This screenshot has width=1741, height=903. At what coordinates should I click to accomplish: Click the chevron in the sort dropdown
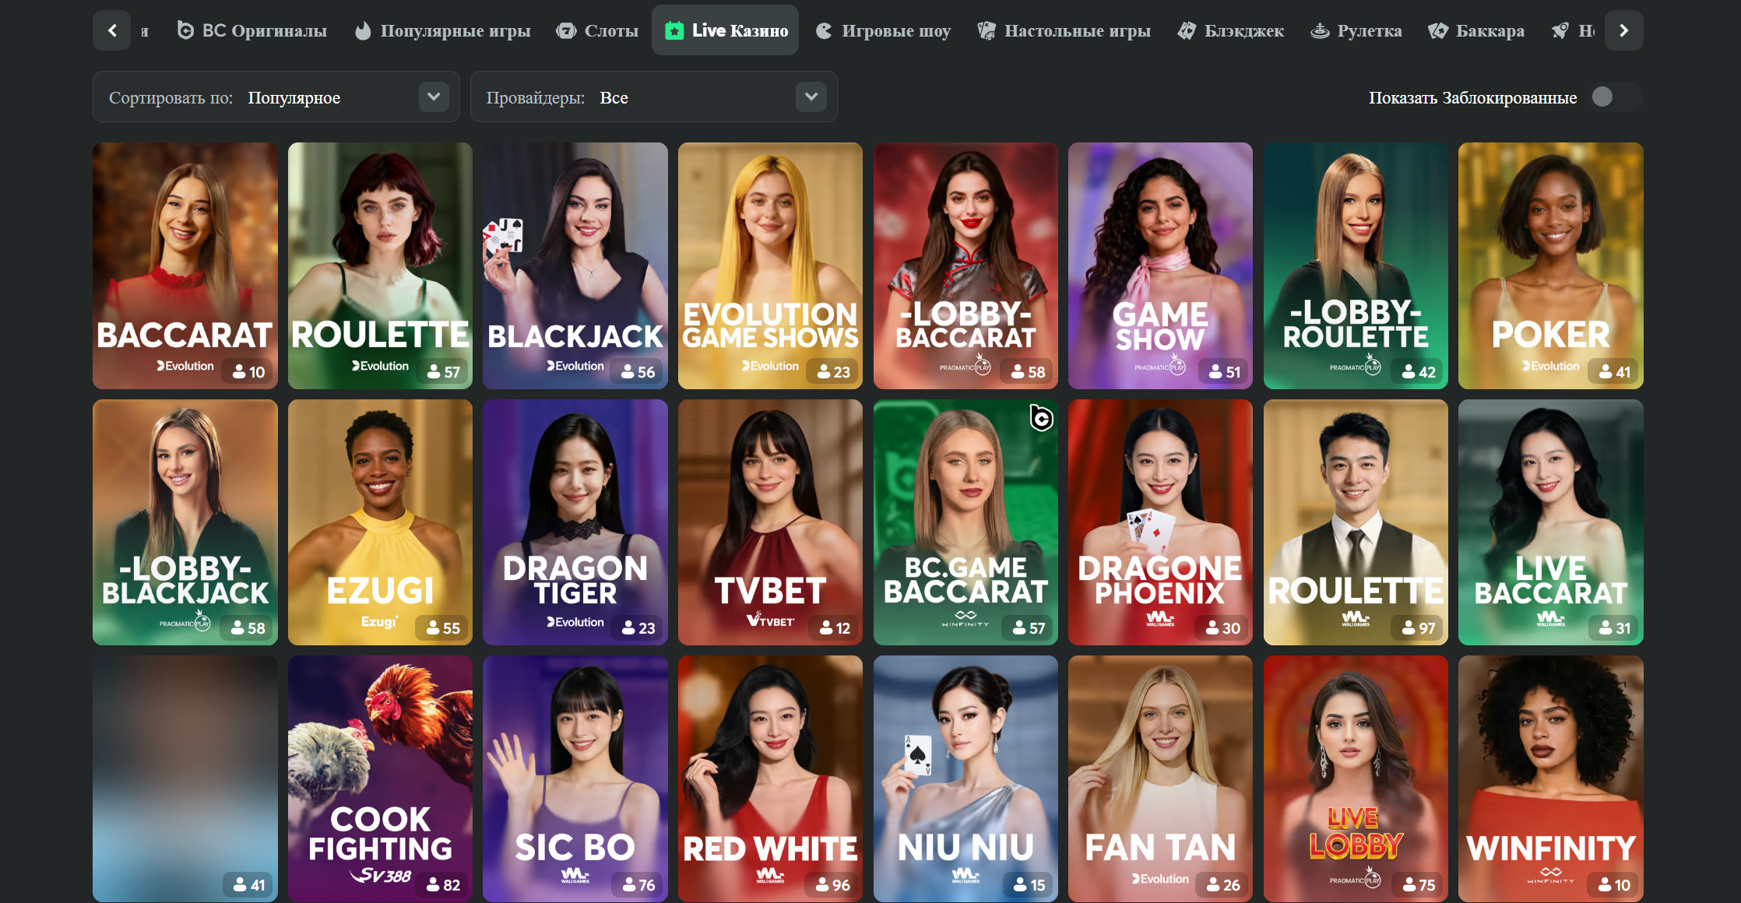click(x=434, y=97)
